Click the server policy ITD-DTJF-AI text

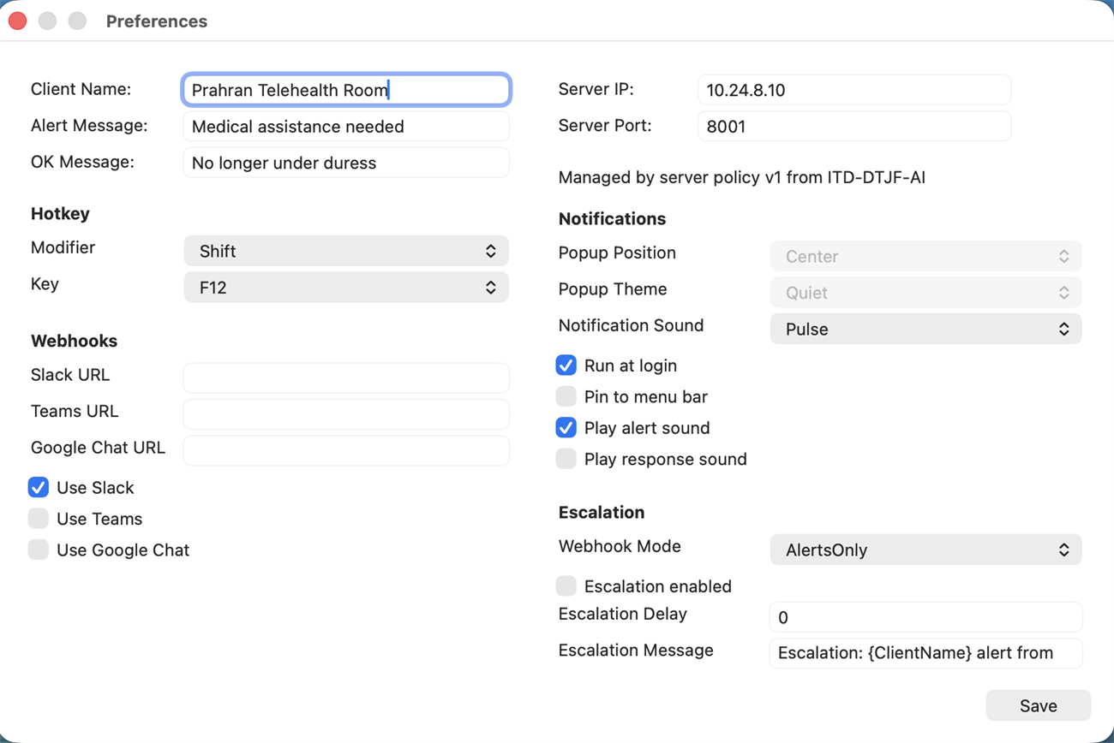741,178
